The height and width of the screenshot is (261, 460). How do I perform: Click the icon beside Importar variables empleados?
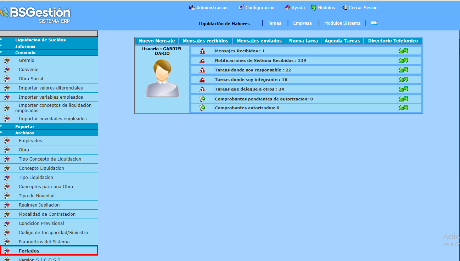coord(7,97)
